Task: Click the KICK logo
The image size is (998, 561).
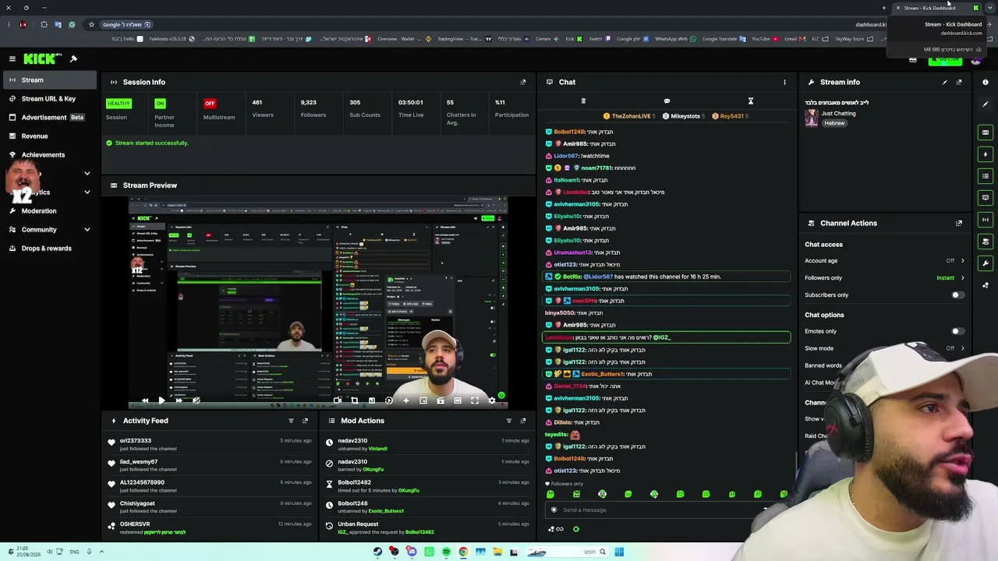Action: [39, 58]
